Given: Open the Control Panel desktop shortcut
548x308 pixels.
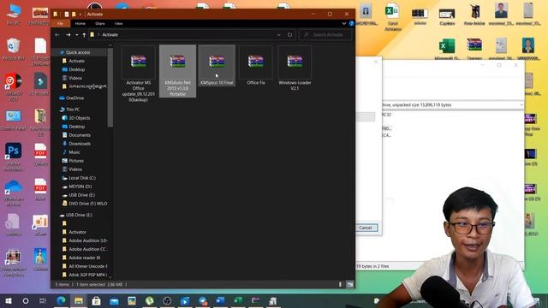Looking at the screenshot, I should [14, 121].
